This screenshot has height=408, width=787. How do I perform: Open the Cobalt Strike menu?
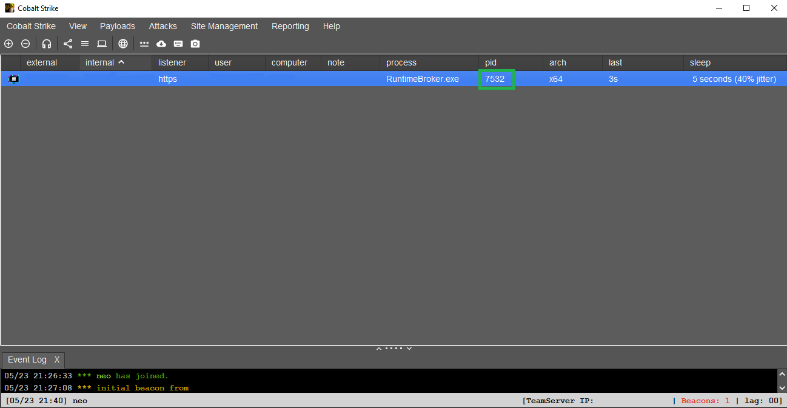coord(31,26)
